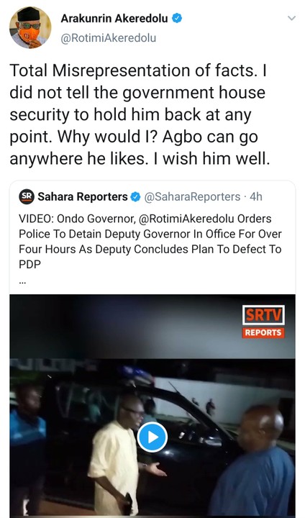Image resolution: width=305 pixels, height=518 pixels.
Task: Play the Sahara Reporters video
Action: (152, 437)
